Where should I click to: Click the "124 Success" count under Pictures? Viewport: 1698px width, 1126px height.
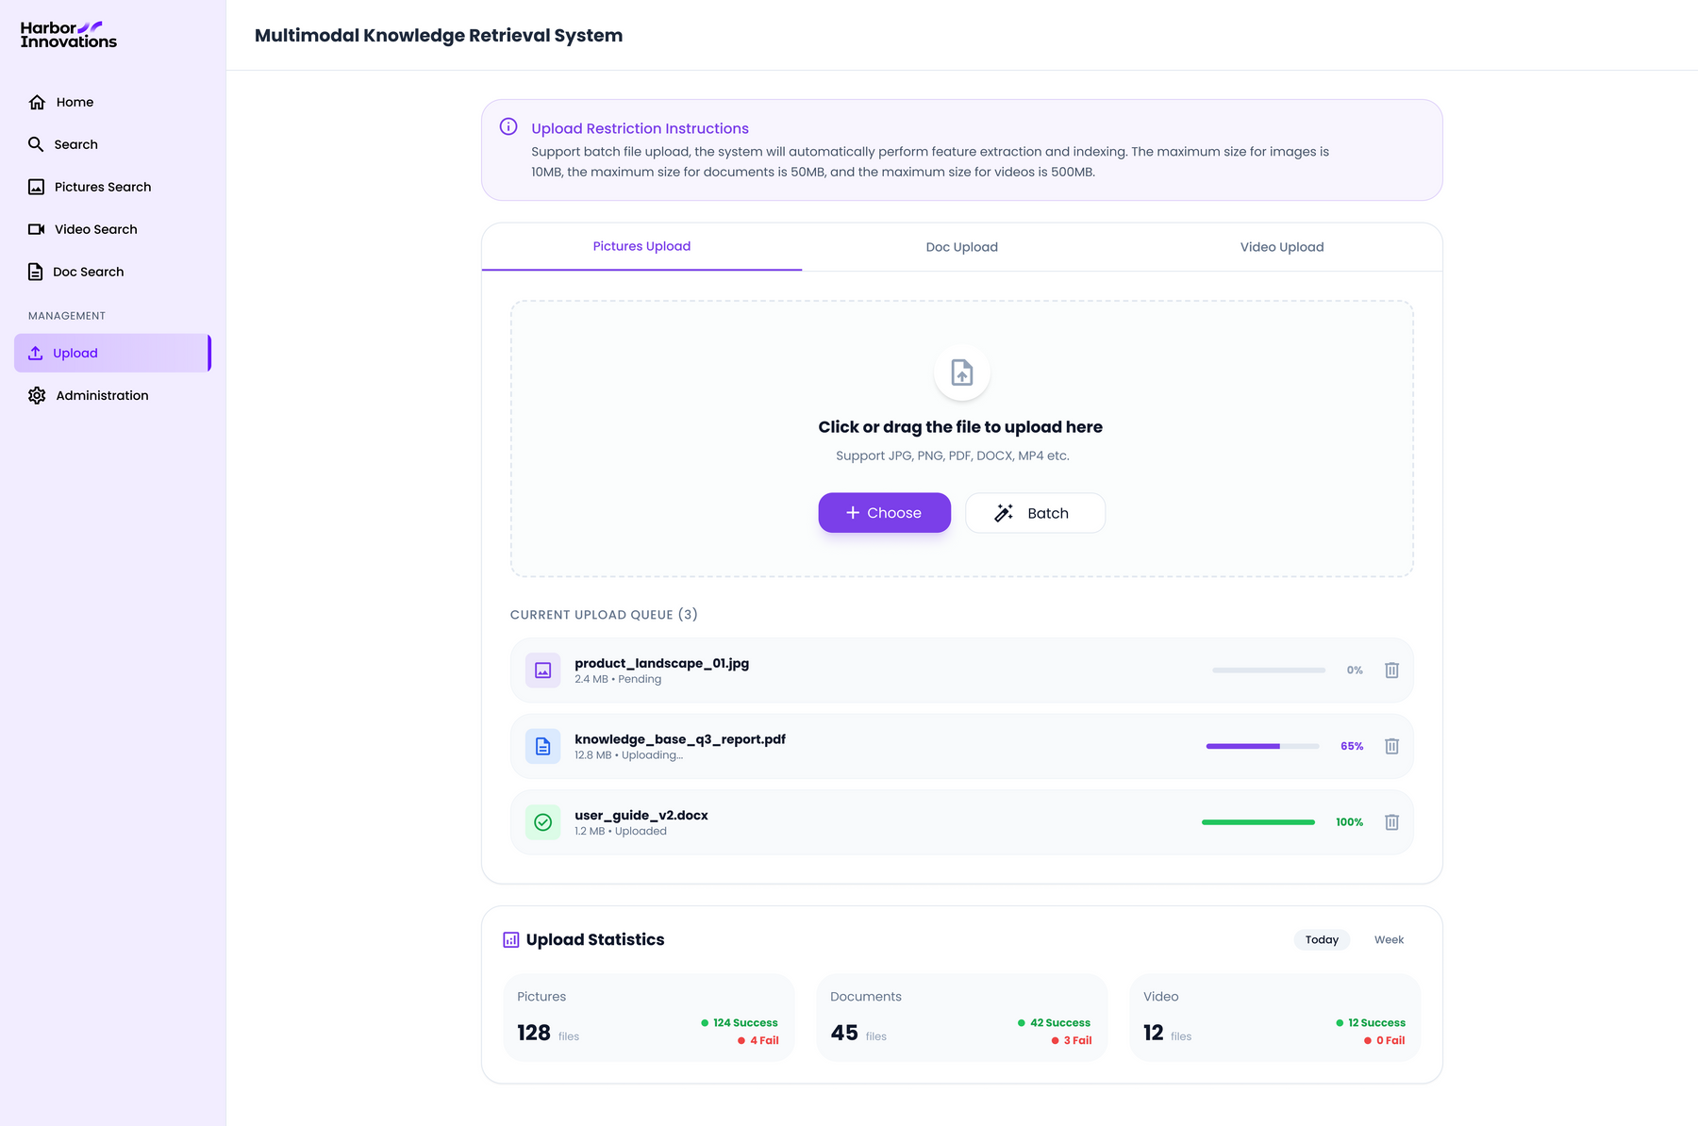pyautogui.click(x=745, y=1022)
